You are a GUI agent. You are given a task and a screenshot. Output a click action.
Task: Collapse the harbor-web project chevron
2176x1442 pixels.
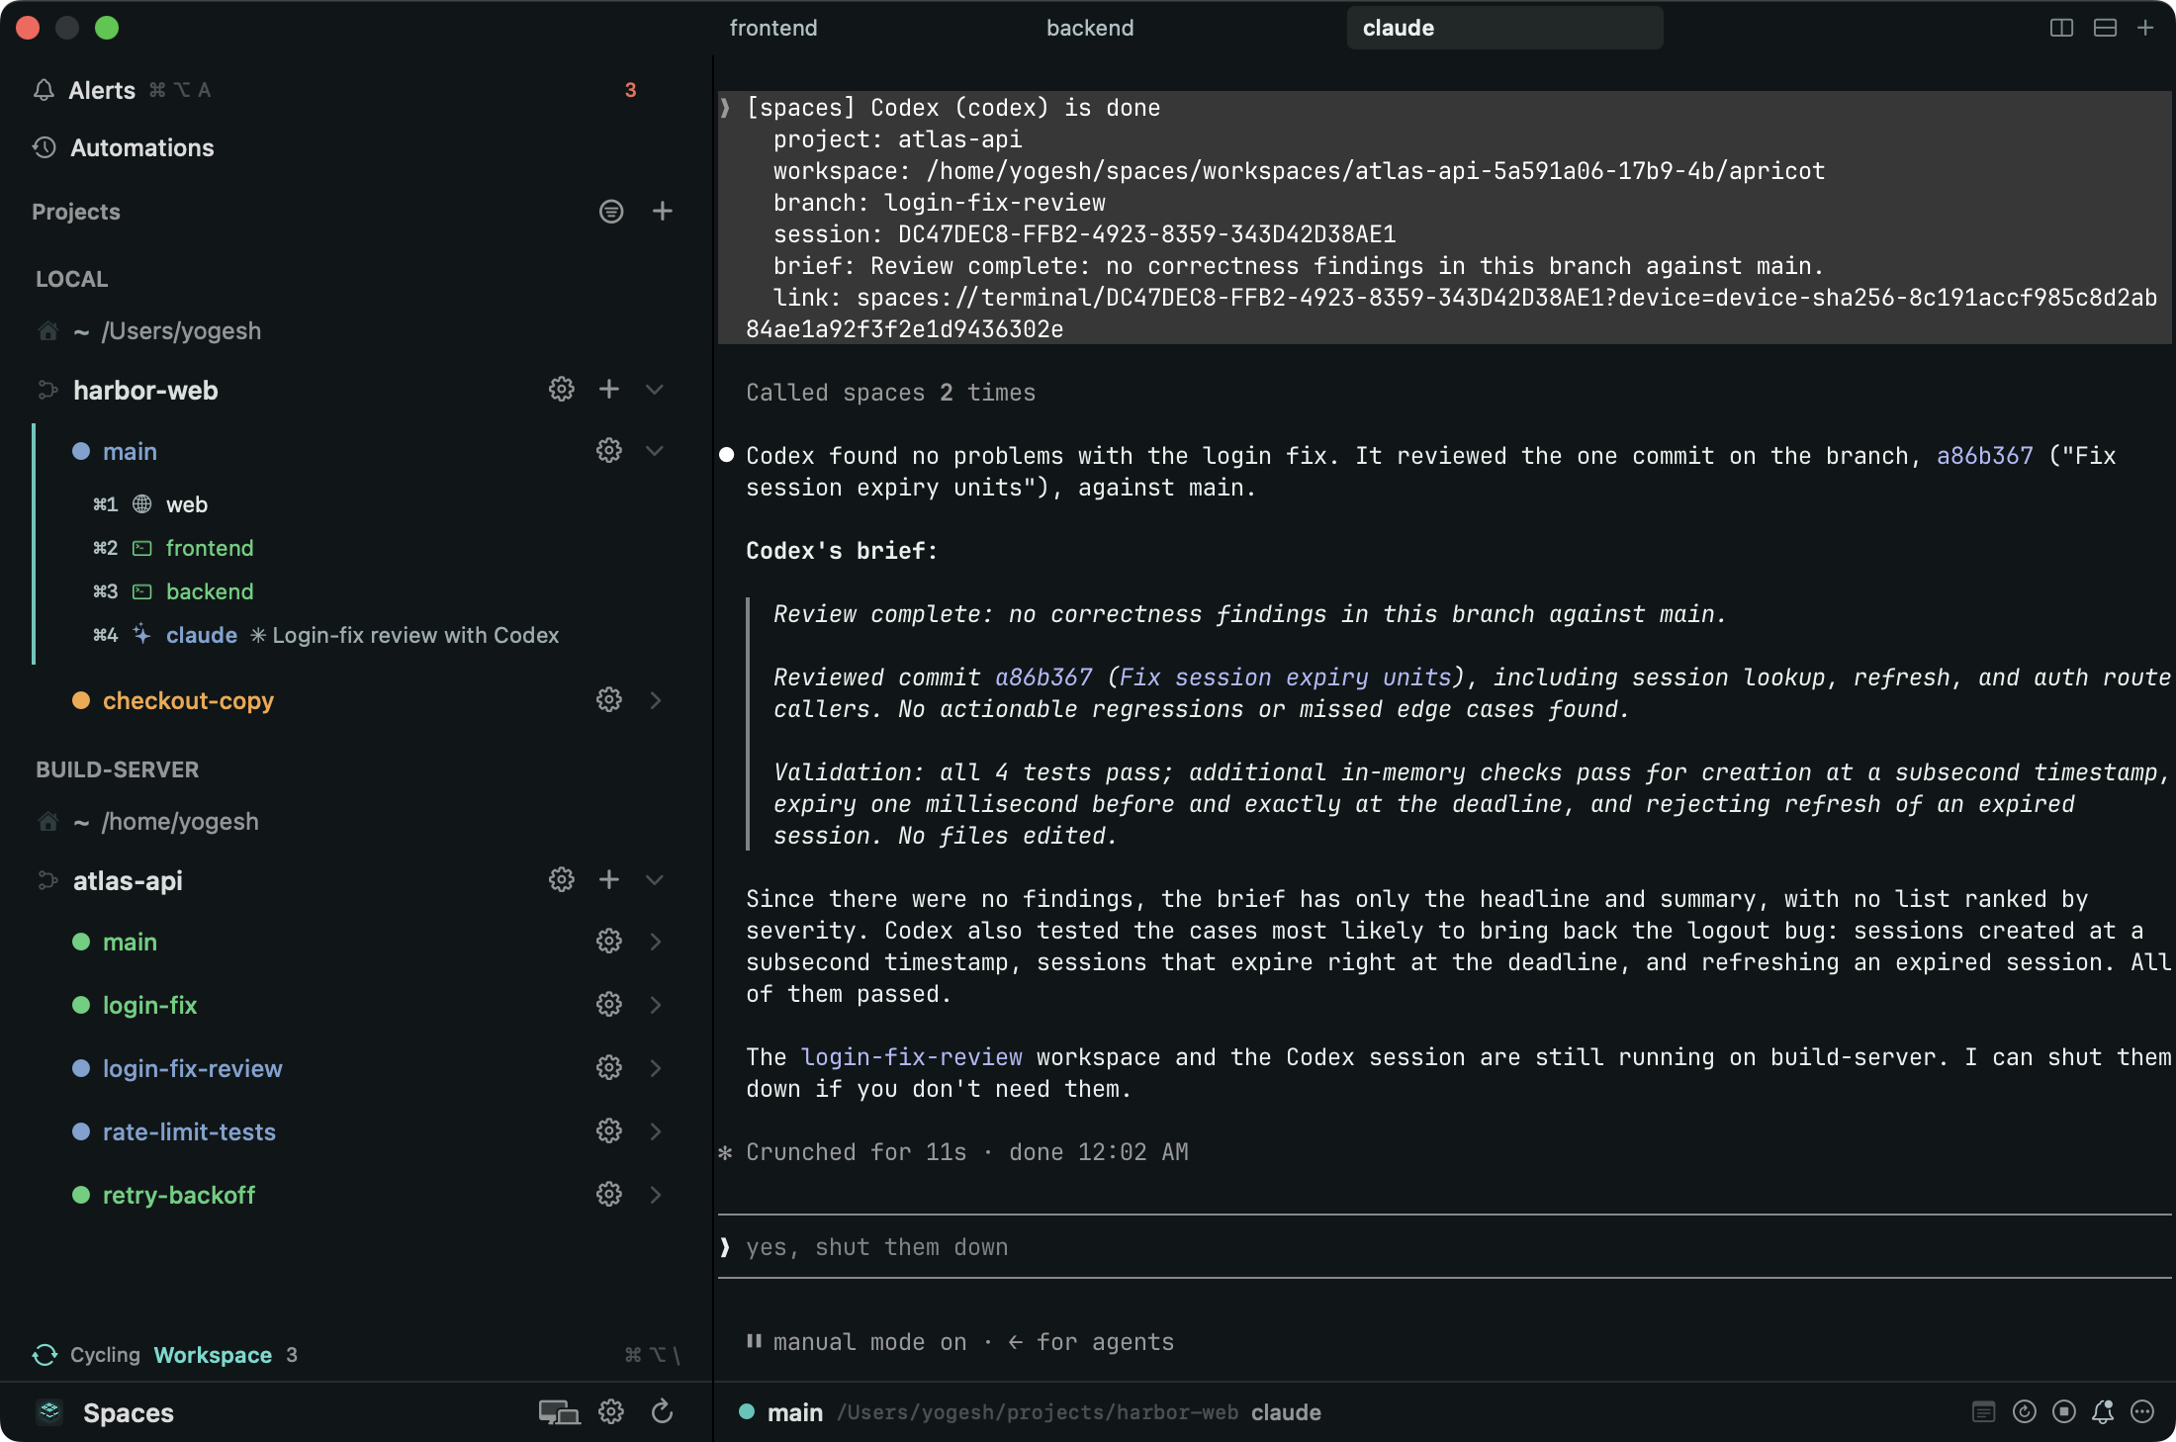(x=655, y=390)
